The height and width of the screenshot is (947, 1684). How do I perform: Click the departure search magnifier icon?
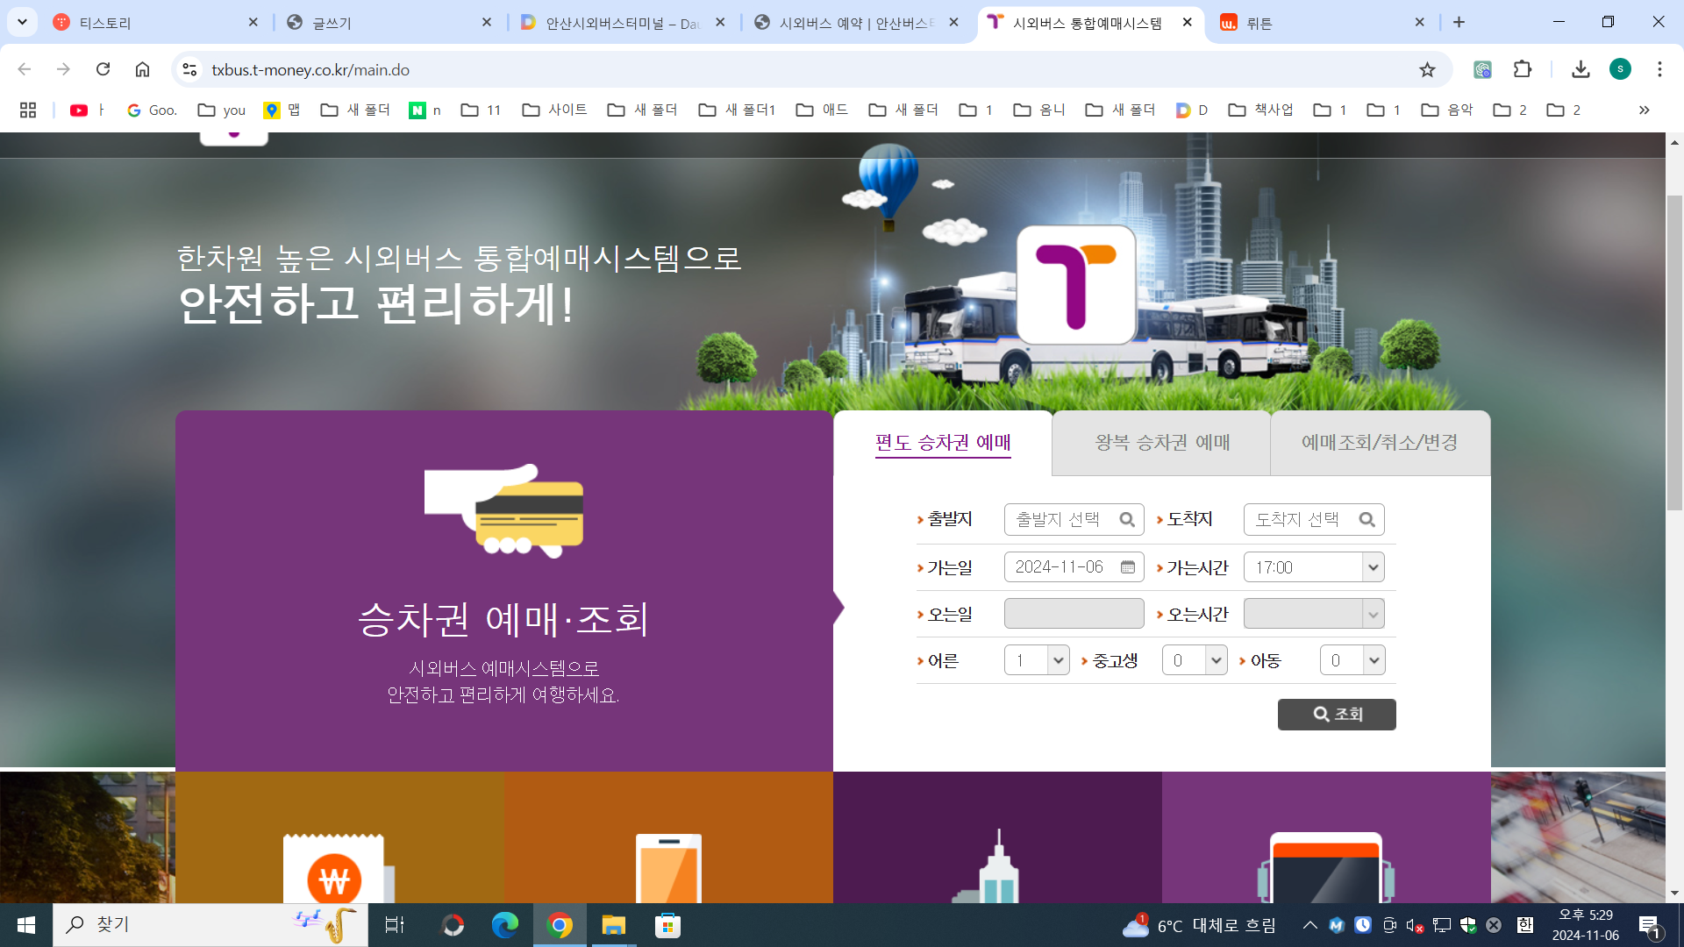coord(1127,520)
